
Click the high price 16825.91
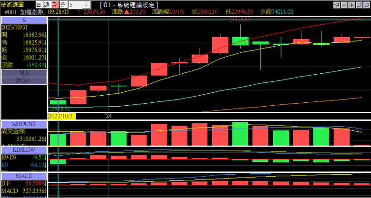[x=34, y=43]
